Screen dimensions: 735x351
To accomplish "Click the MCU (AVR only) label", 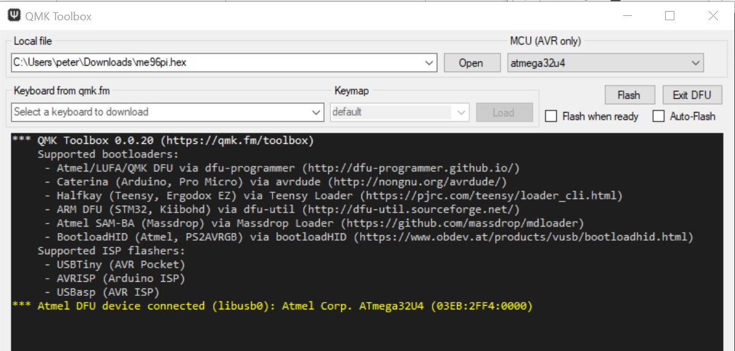I will pos(545,41).
